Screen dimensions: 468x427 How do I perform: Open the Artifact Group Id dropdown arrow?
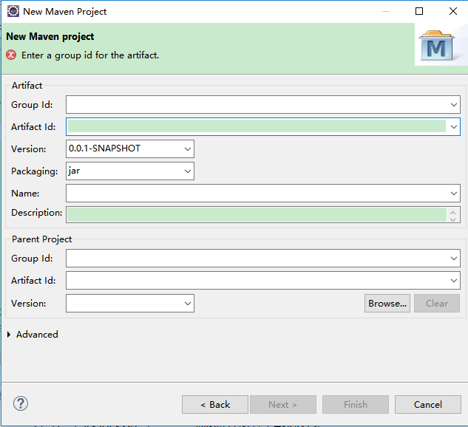pyautogui.click(x=454, y=105)
